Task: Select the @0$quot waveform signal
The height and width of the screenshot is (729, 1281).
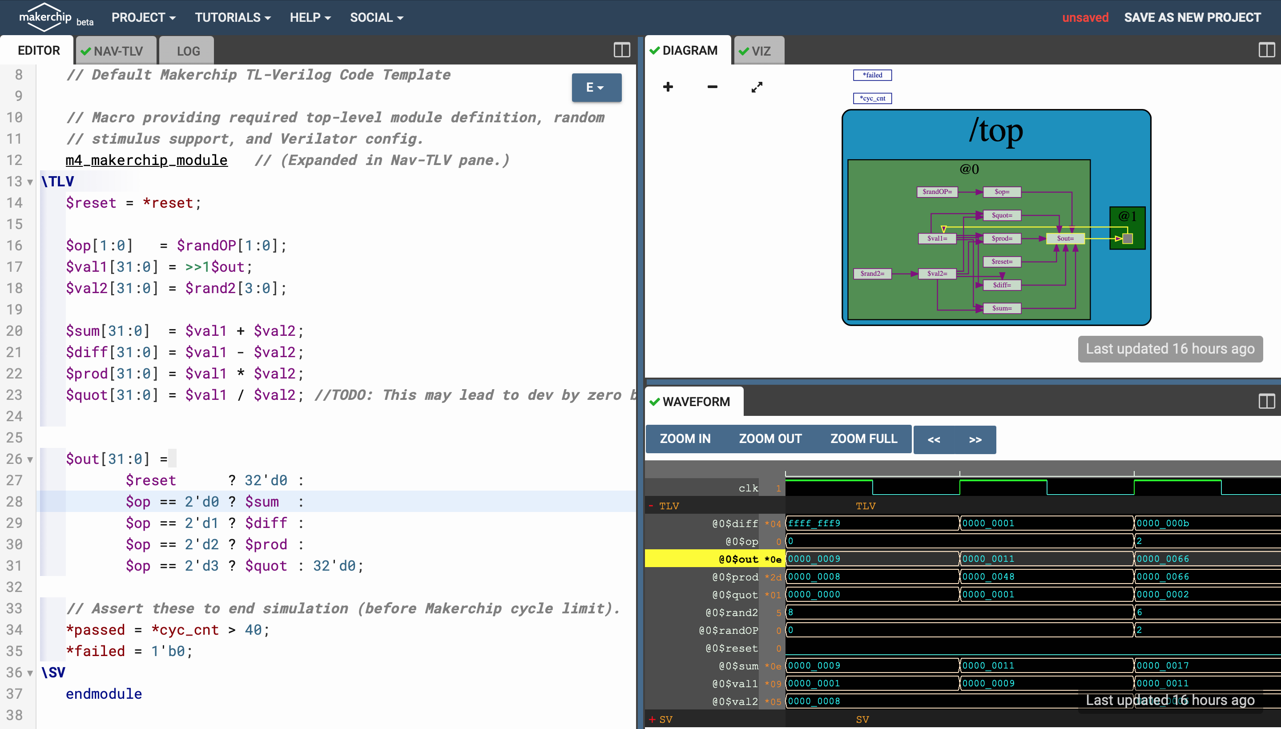Action: click(x=735, y=595)
